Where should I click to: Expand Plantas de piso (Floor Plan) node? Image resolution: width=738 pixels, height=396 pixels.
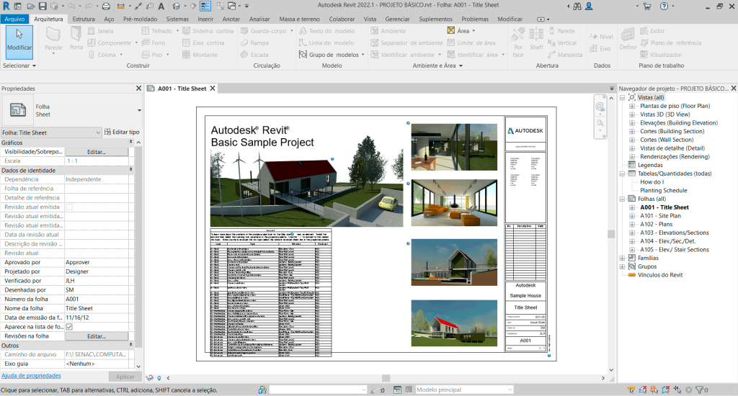(x=633, y=106)
